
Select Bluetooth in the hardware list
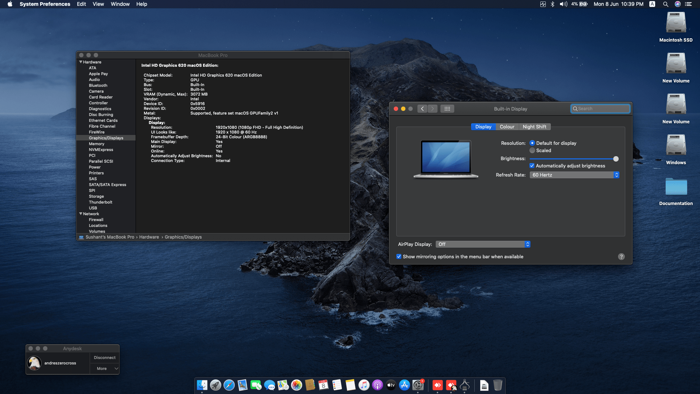pyautogui.click(x=98, y=85)
